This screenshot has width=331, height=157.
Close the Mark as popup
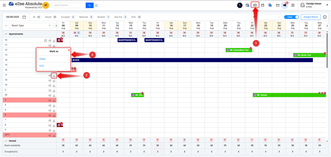[x=69, y=50]
